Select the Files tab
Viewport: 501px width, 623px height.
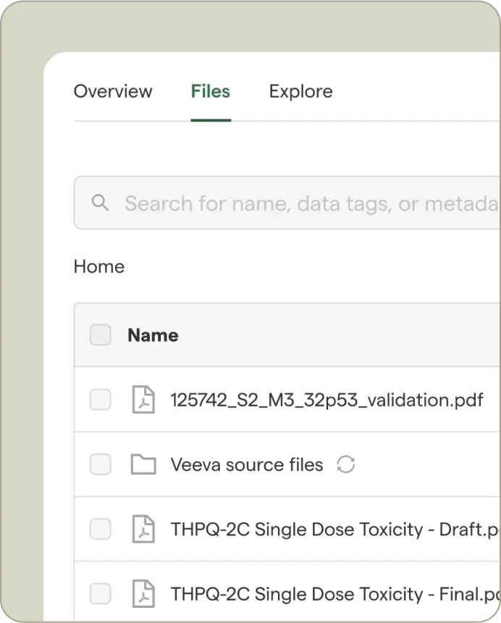[211, 92]
